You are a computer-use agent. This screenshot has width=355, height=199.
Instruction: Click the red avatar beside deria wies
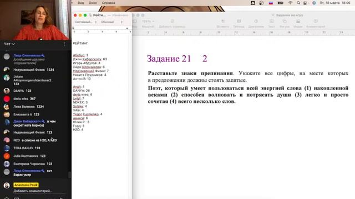click(7, 99)
